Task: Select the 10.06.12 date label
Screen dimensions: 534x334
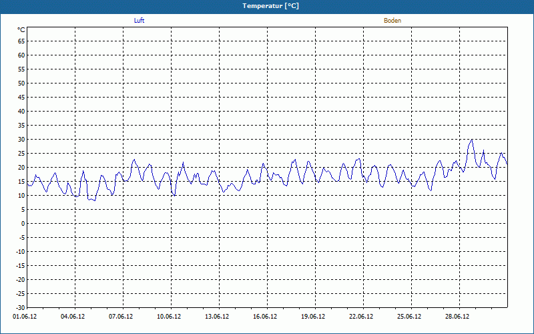Action: tap(169, 317)
